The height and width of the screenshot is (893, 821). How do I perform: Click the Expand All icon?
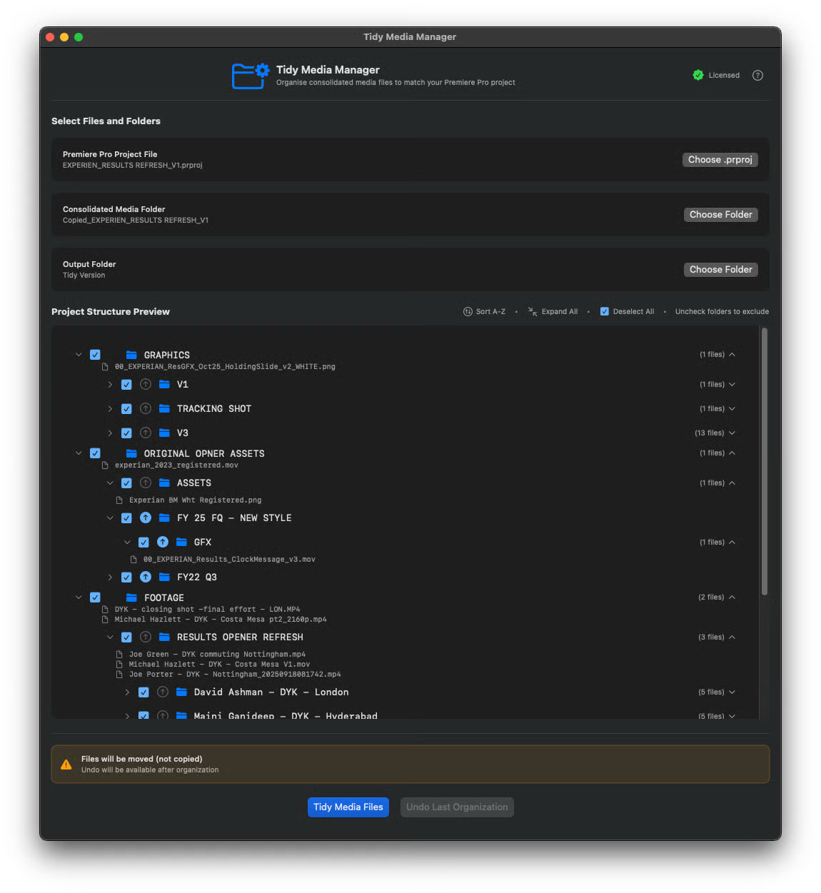[533, 312]
